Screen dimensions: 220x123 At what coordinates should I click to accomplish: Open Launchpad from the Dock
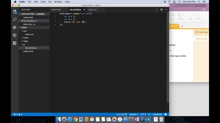point(64,119)
